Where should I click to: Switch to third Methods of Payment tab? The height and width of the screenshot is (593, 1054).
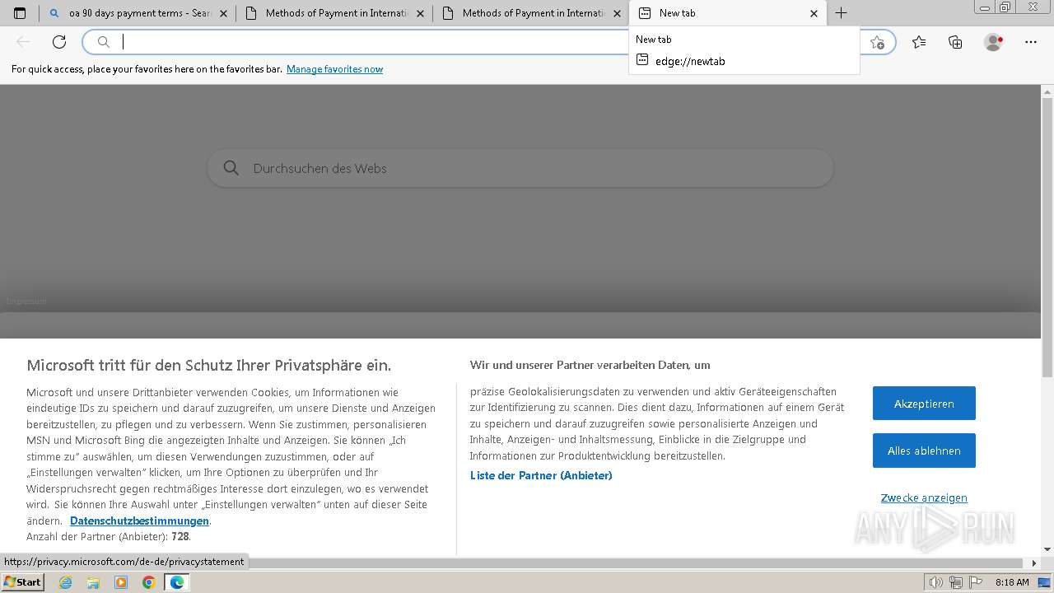click(x=531, y=13)
